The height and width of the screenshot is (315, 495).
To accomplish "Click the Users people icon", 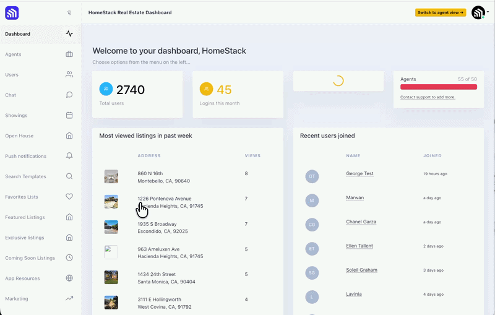I will (x=69, y=74).
